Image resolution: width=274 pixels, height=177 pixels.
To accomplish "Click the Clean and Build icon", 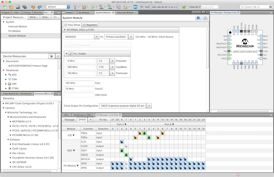I will tap(84, 7).
